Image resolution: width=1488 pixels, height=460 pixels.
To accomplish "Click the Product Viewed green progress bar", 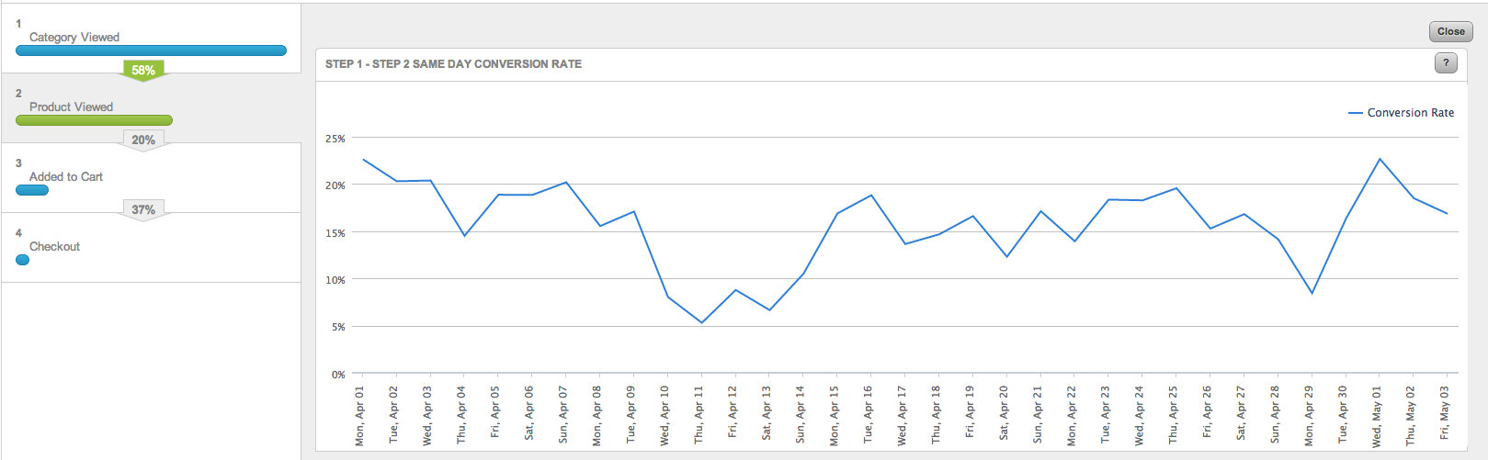I will (x=94, y=120).
